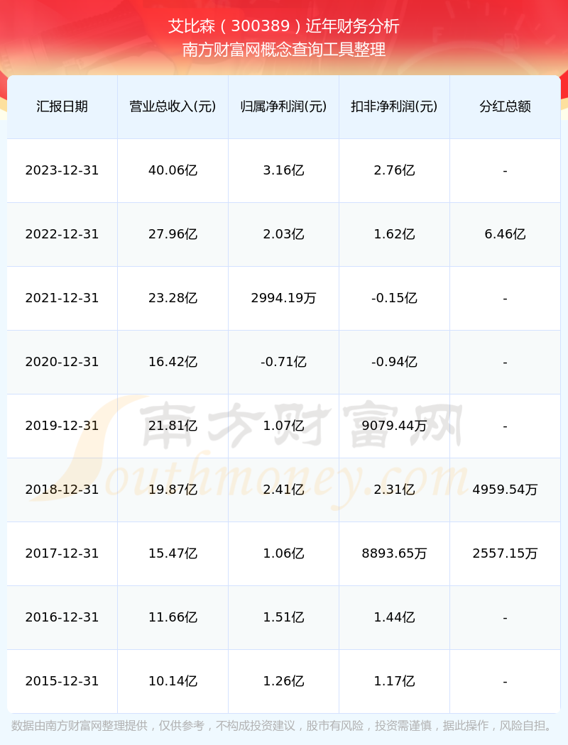Select the date cell 2015-12-31
The width and height of the screenshot is (568, 745).
coord(62,681)
